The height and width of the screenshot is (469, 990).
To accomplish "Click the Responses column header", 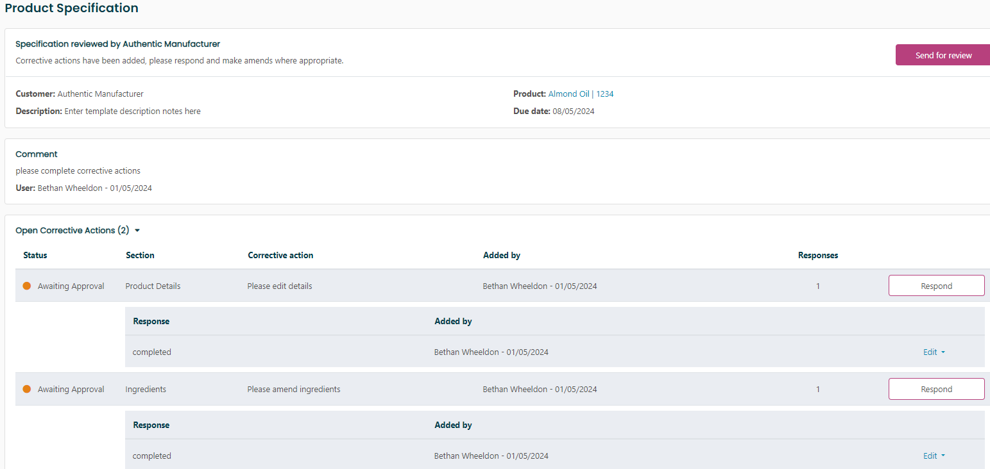I will click(817, 255).
